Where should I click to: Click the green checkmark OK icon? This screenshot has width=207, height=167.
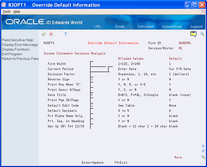(44, 34)
